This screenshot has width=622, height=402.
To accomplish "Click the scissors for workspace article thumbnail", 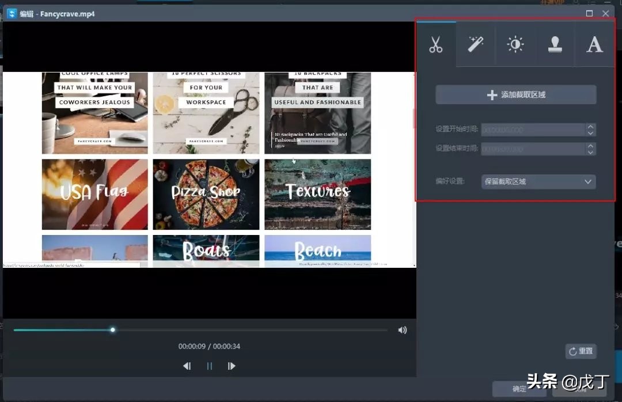I will pyautogui.click(x=206, y=113).
